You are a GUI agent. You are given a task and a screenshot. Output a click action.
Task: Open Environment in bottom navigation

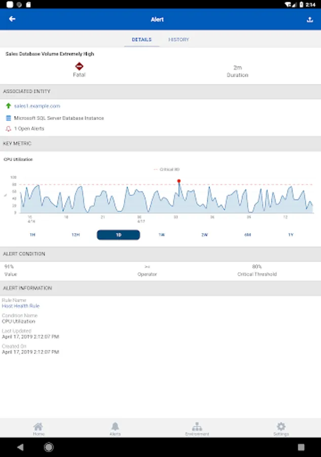pyautogui.click(x=197, y=429)
